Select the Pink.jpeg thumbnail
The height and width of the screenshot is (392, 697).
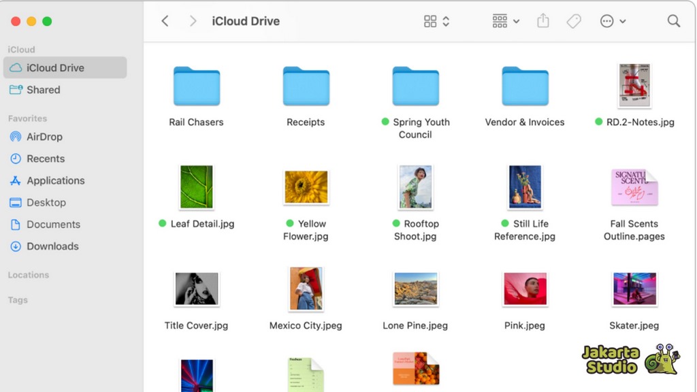(x=525, y=289)
